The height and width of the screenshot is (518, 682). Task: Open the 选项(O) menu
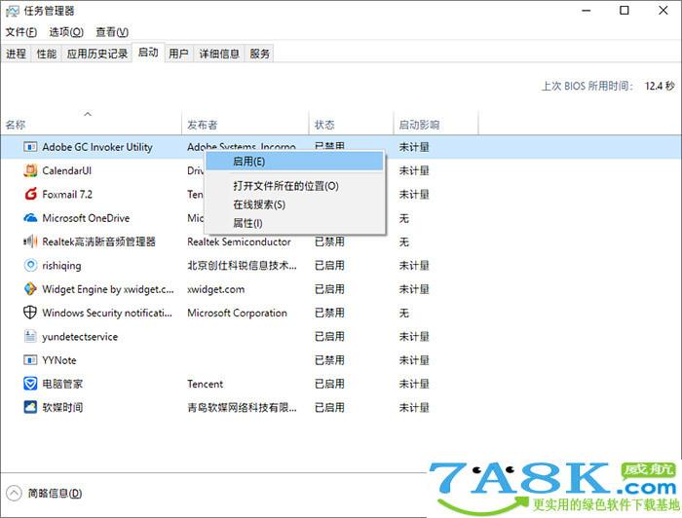coord(66,32)
